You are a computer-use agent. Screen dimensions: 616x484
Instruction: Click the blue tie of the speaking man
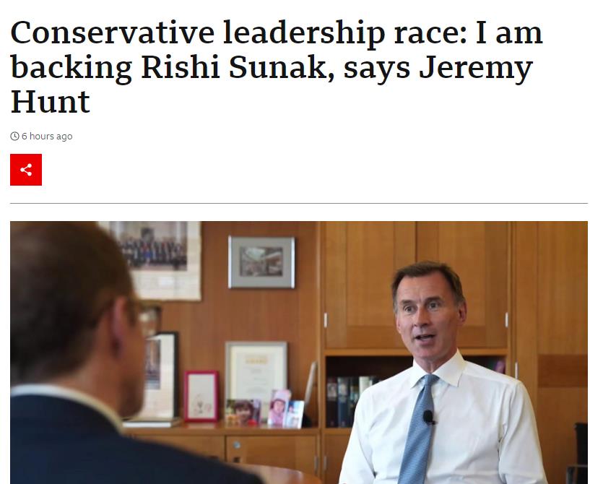(x=418, y=428)
